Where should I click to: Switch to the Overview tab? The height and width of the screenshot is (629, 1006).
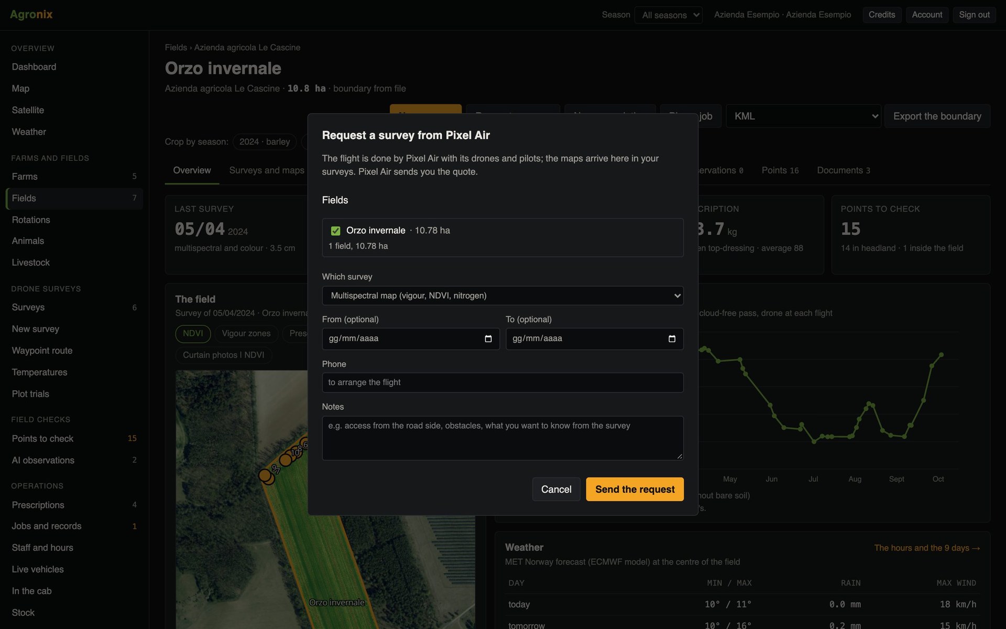[x=192, y=170]
